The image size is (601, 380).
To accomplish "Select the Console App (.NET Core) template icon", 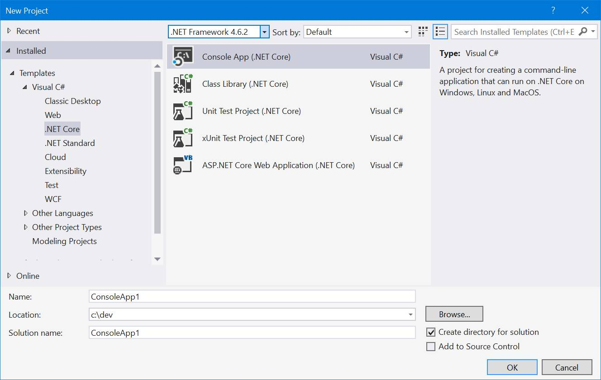I will [x=183, y=56].
